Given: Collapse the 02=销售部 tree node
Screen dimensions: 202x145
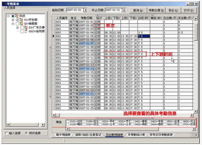Looking at the screenshot, I should coord(13,24).
